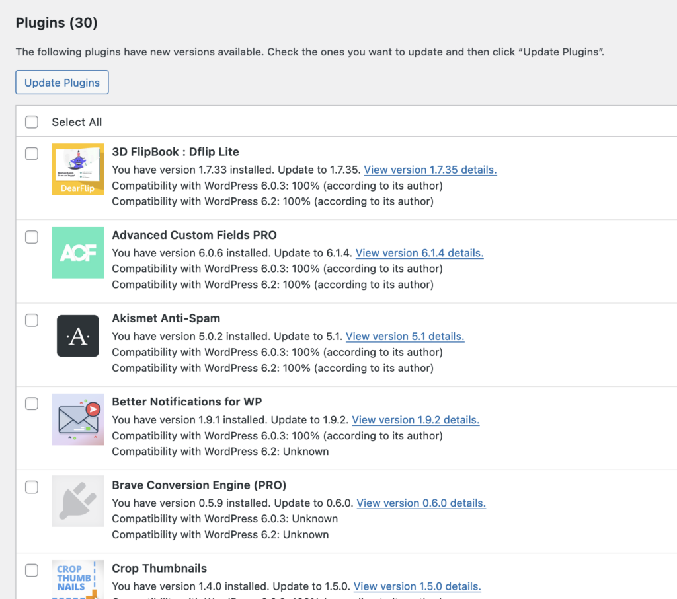
Task: Check the Select All checkbox
Action: coord(32,122)
